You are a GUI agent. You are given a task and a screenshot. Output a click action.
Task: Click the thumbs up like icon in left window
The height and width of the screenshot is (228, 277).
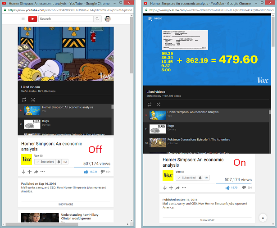(x=86, y=172)
